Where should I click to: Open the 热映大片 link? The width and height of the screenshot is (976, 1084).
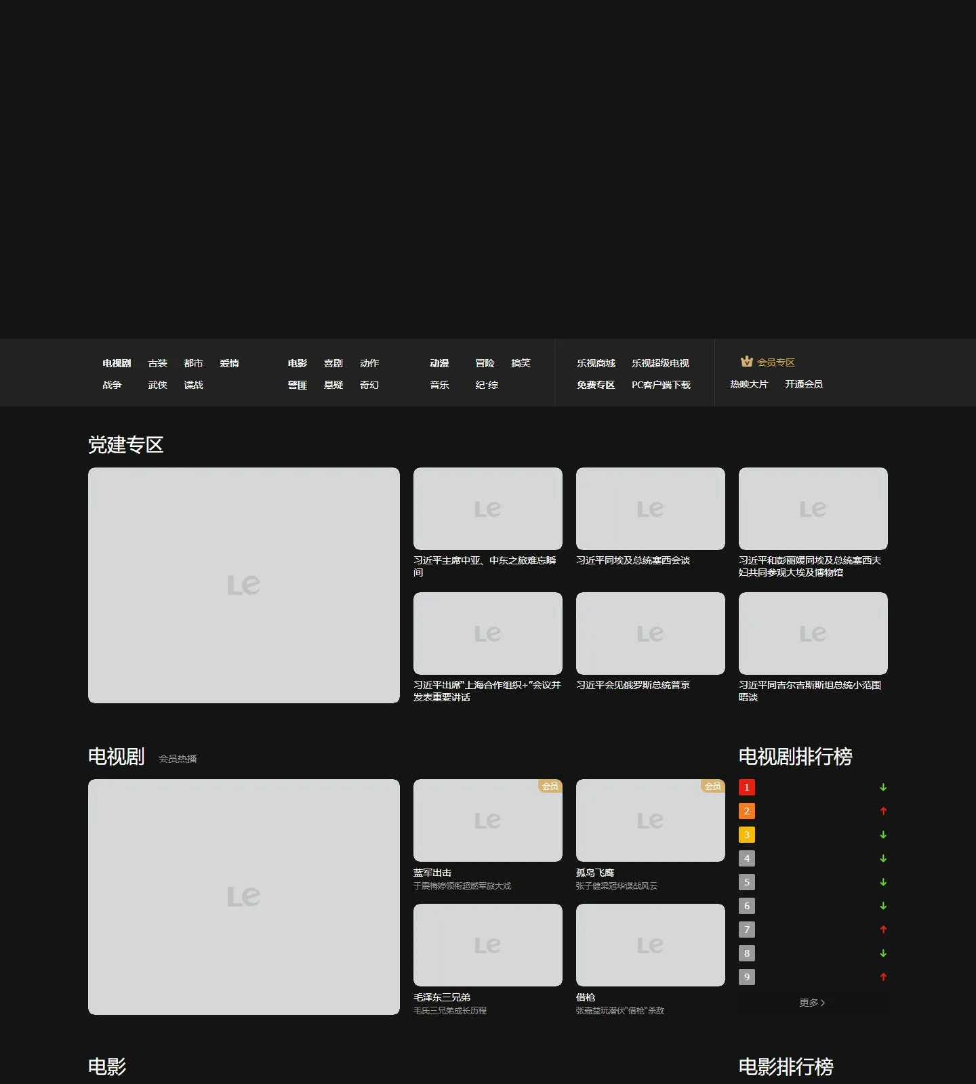tap(749, 384)
